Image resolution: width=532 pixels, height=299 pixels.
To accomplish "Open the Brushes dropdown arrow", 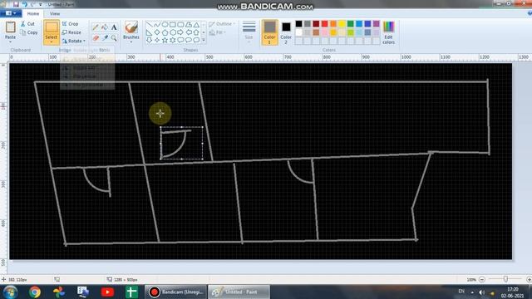I will (x=131, y=42).
